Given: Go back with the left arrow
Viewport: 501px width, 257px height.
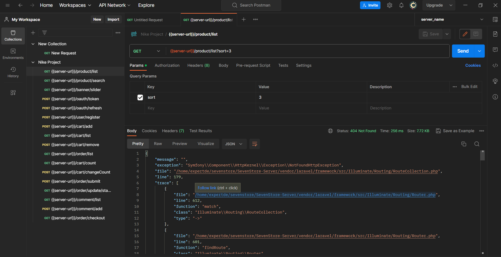Looking at the screenshot, I should click(x=20, y=5).
